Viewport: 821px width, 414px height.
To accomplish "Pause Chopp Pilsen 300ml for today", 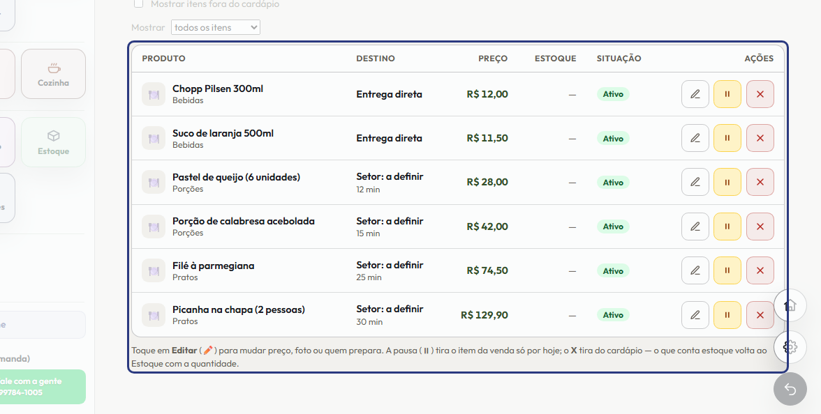I will coord(727,94).
